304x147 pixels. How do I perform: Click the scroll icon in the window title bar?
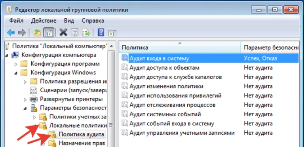click(9, 10)
